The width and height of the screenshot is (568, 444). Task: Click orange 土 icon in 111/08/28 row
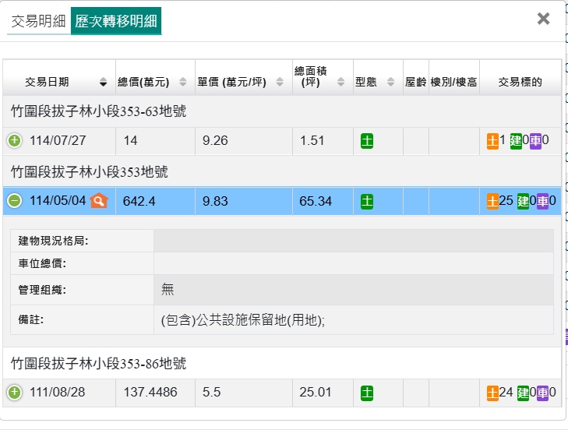point(492,393)
